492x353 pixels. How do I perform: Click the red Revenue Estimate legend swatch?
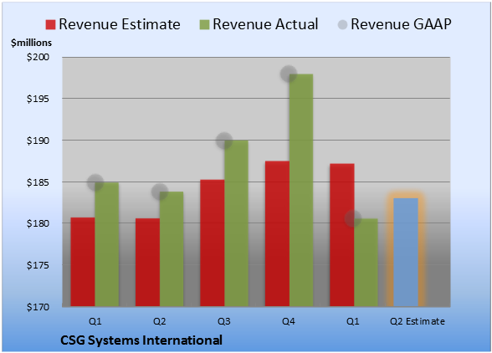(50, 25)
